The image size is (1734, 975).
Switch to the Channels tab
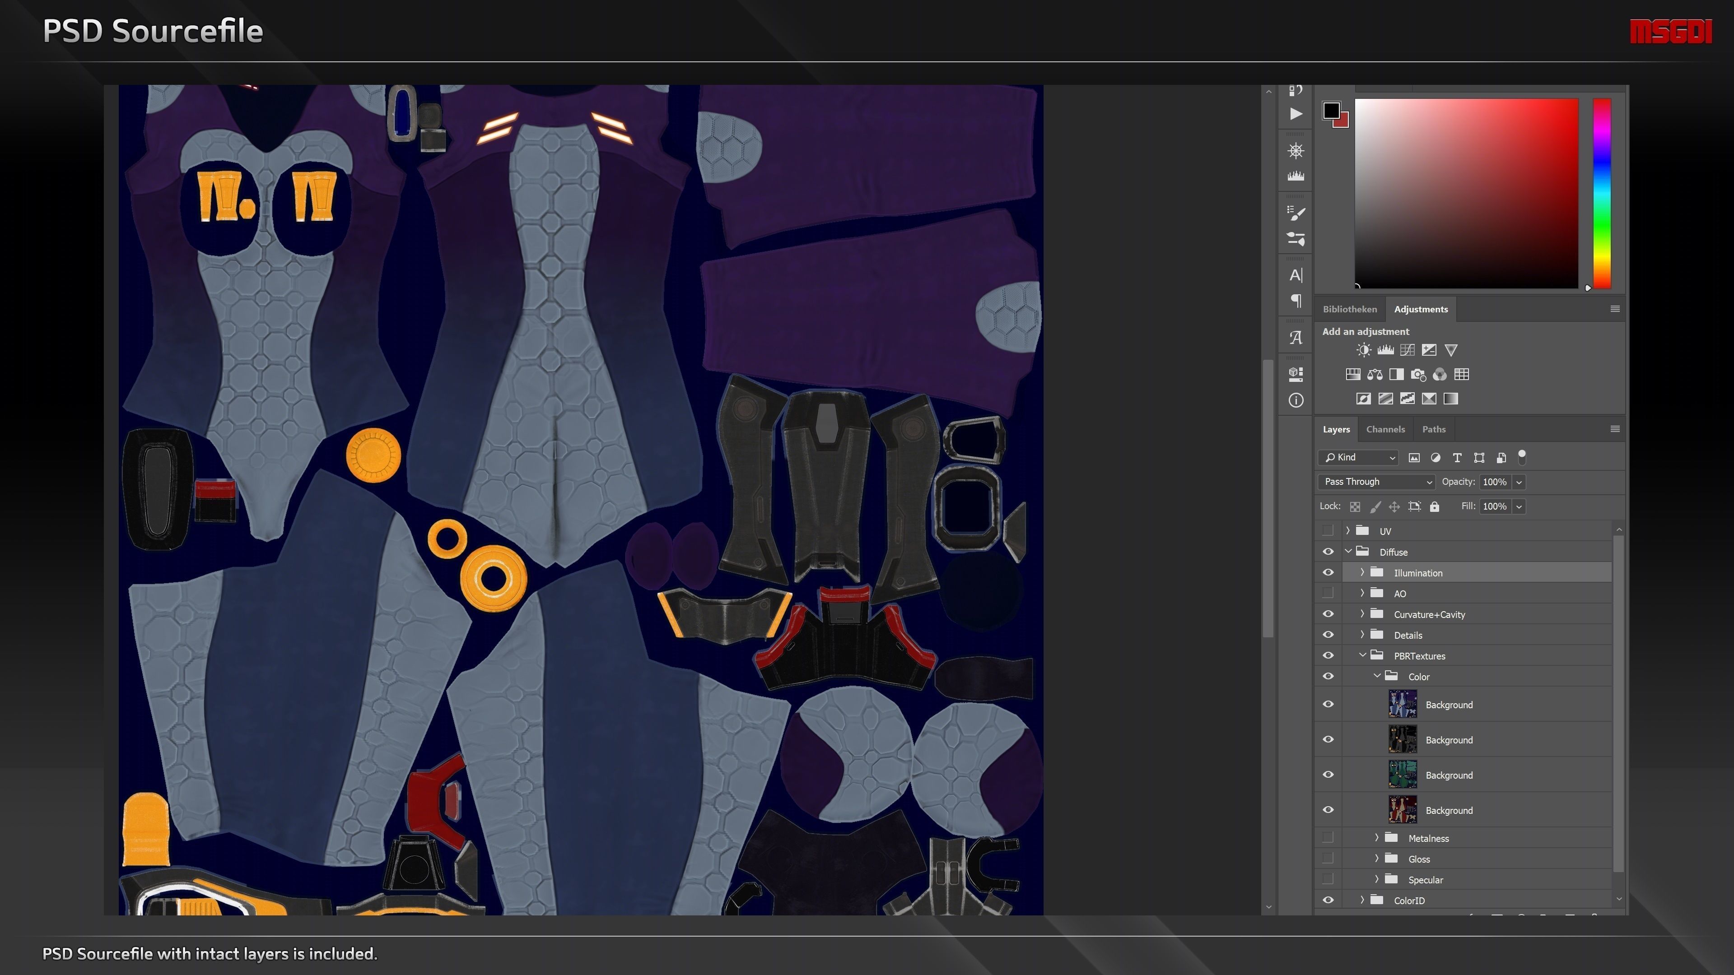point(1385,429)
